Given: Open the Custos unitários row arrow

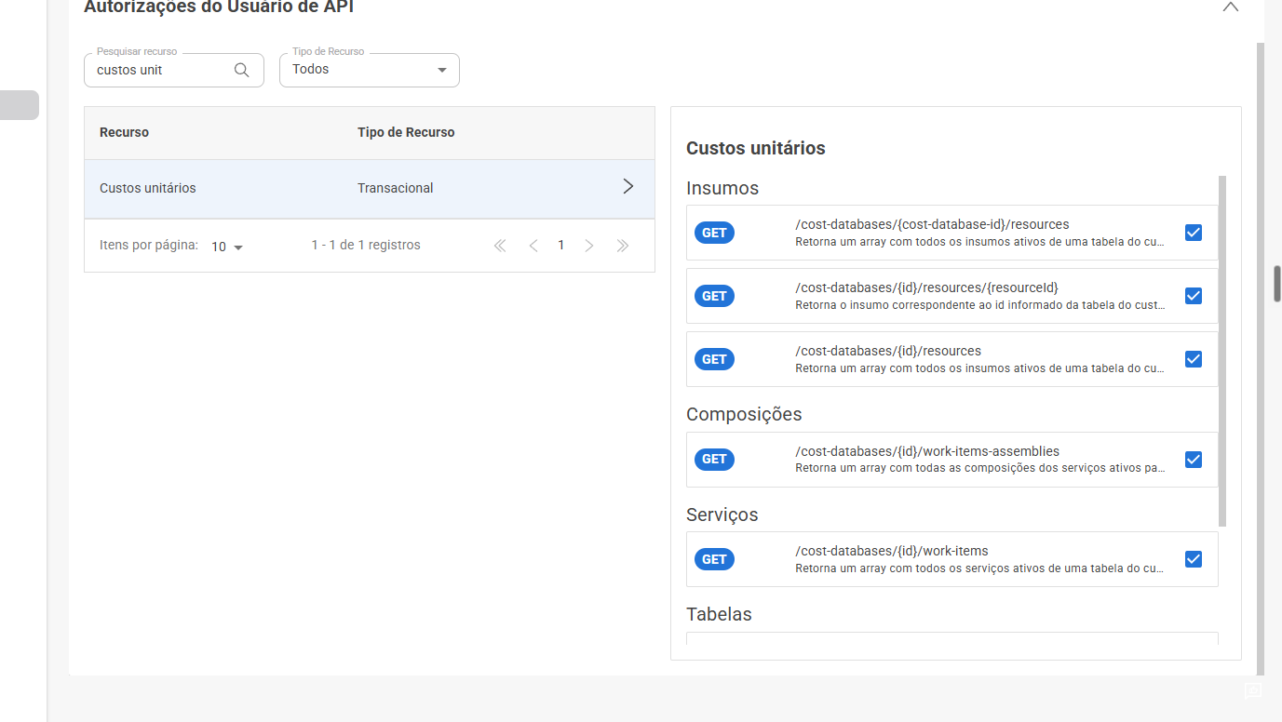Looking at the screenshot, I should [x=628, y=186].
